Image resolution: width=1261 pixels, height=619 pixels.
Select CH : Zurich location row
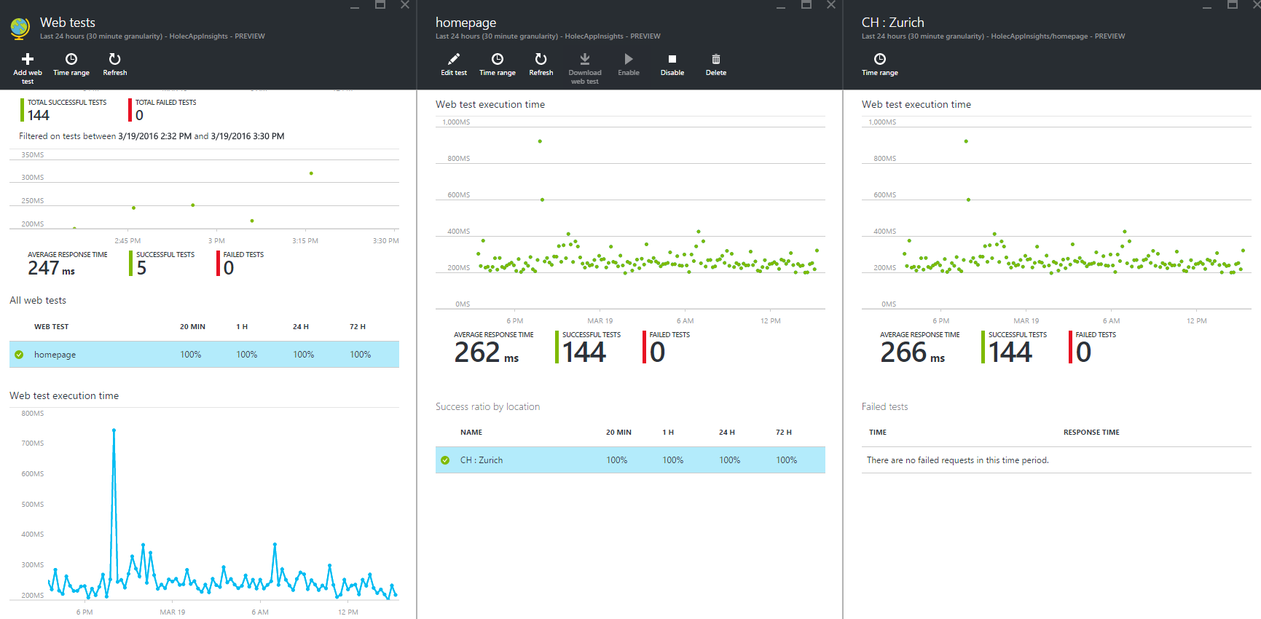tap(630, 460)
